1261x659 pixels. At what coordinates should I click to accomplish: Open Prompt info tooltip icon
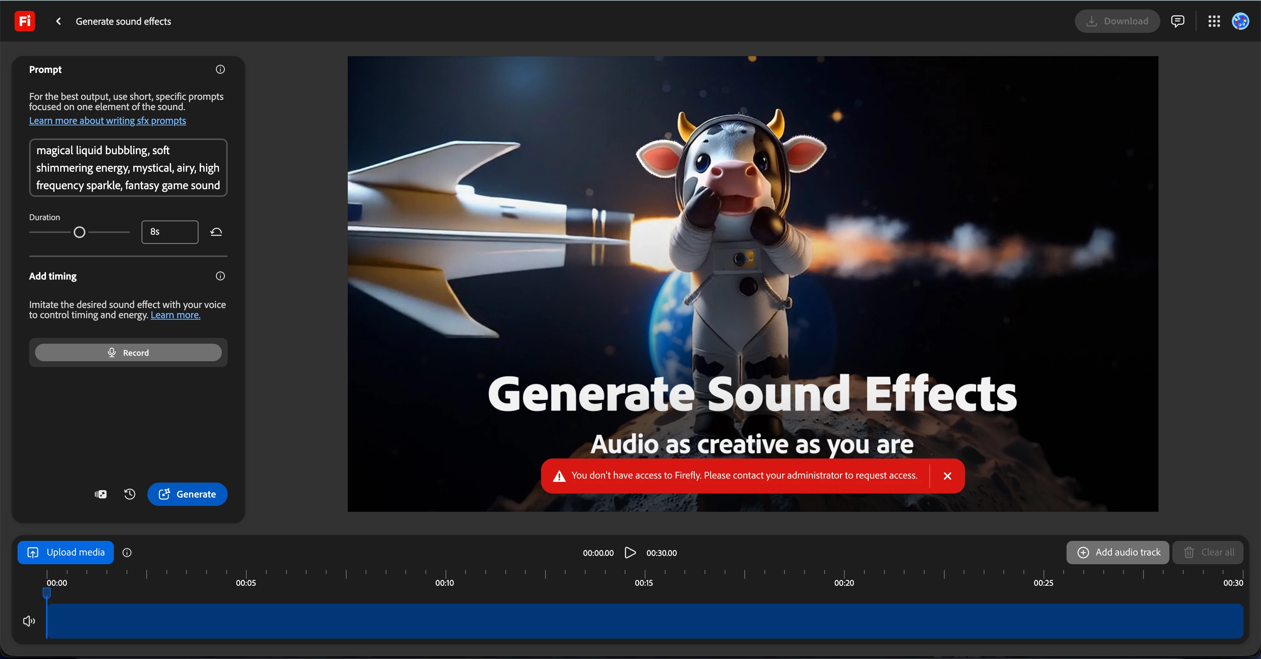tap(220, 69)
